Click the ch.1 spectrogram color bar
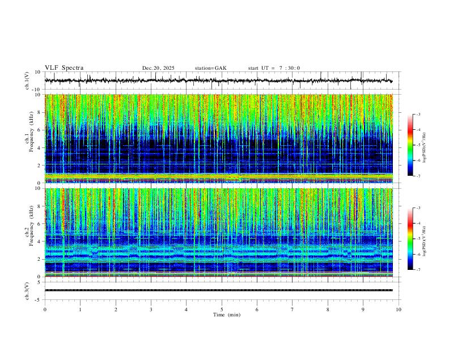This screenshot has height=347, width=449. [410, 145]
